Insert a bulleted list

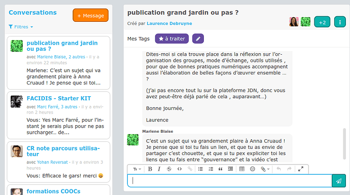coord(200,169)
